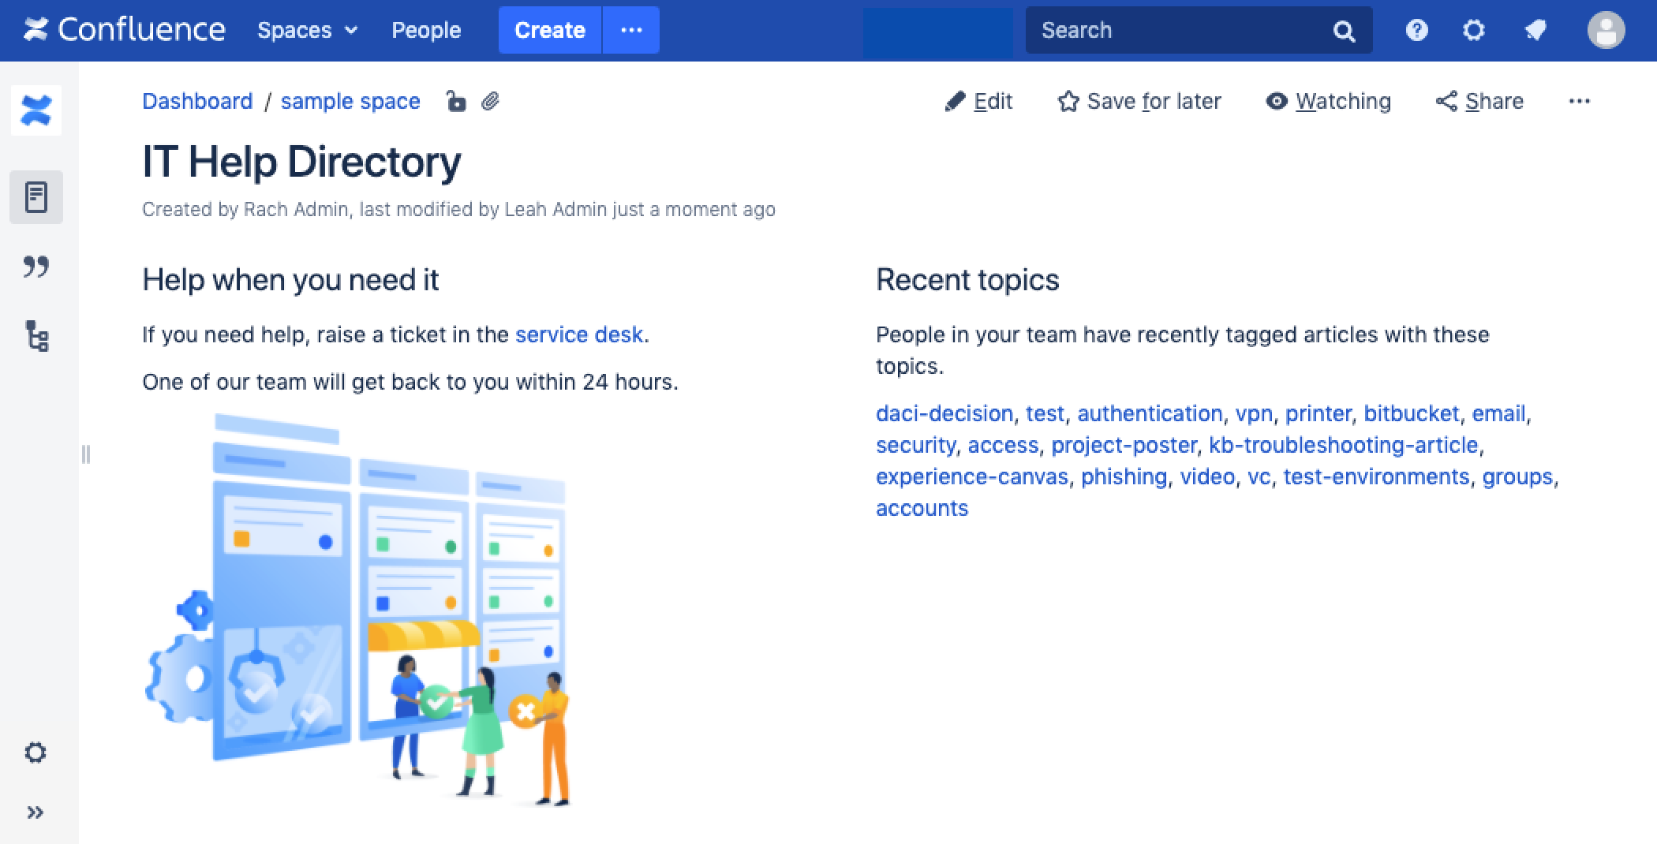Go to People in top navigation
1657x844 pixels.
(426, 31)
